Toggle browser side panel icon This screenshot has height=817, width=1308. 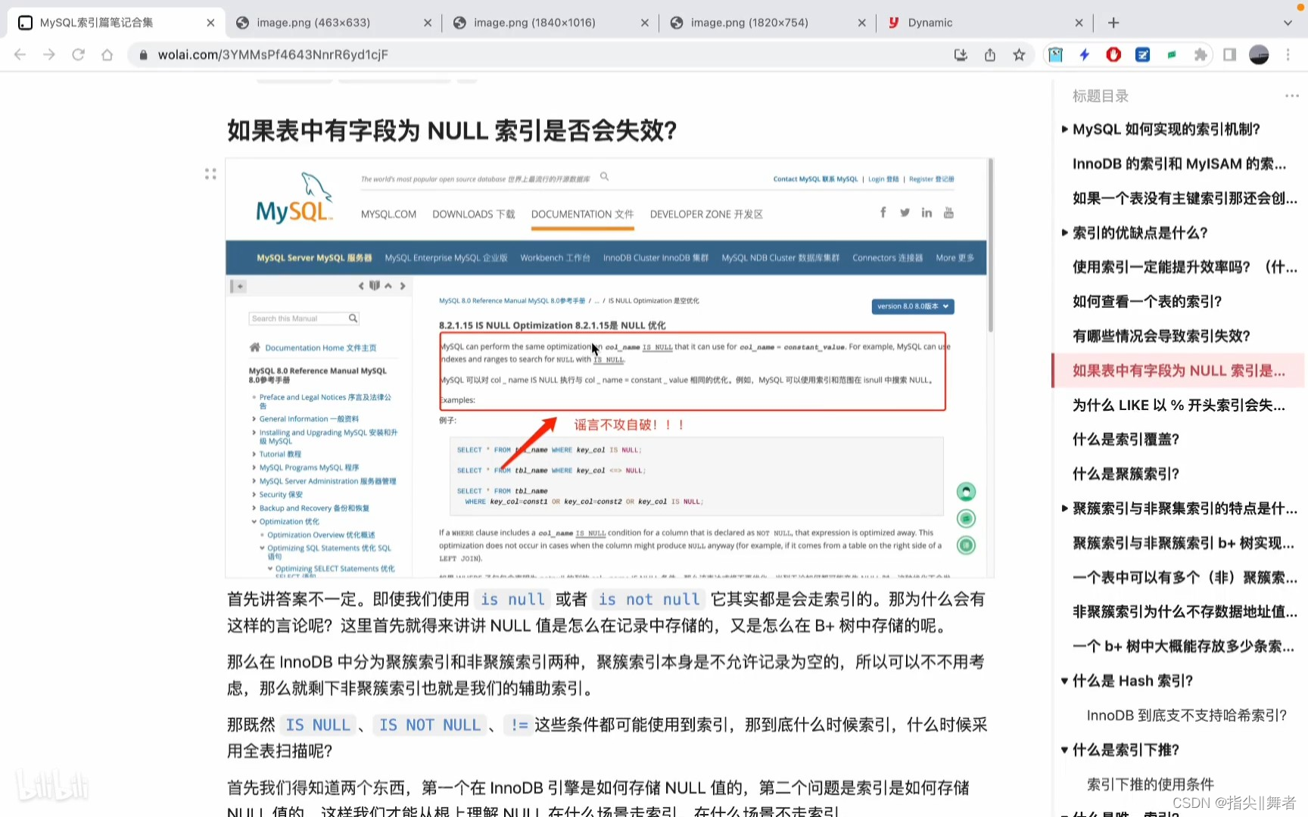1230,54
